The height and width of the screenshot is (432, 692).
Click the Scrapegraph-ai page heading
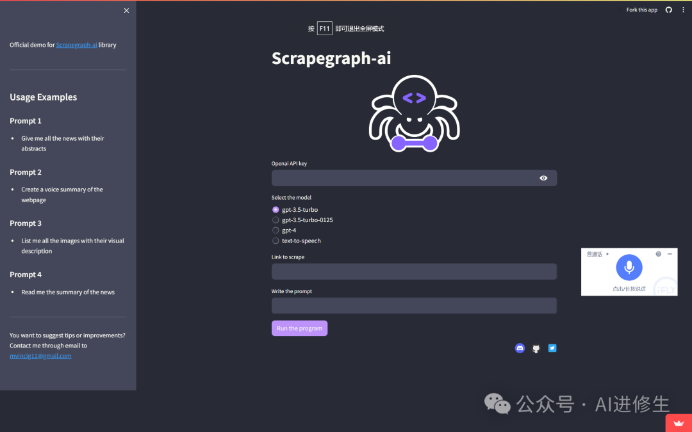click(x=331, y=58)
